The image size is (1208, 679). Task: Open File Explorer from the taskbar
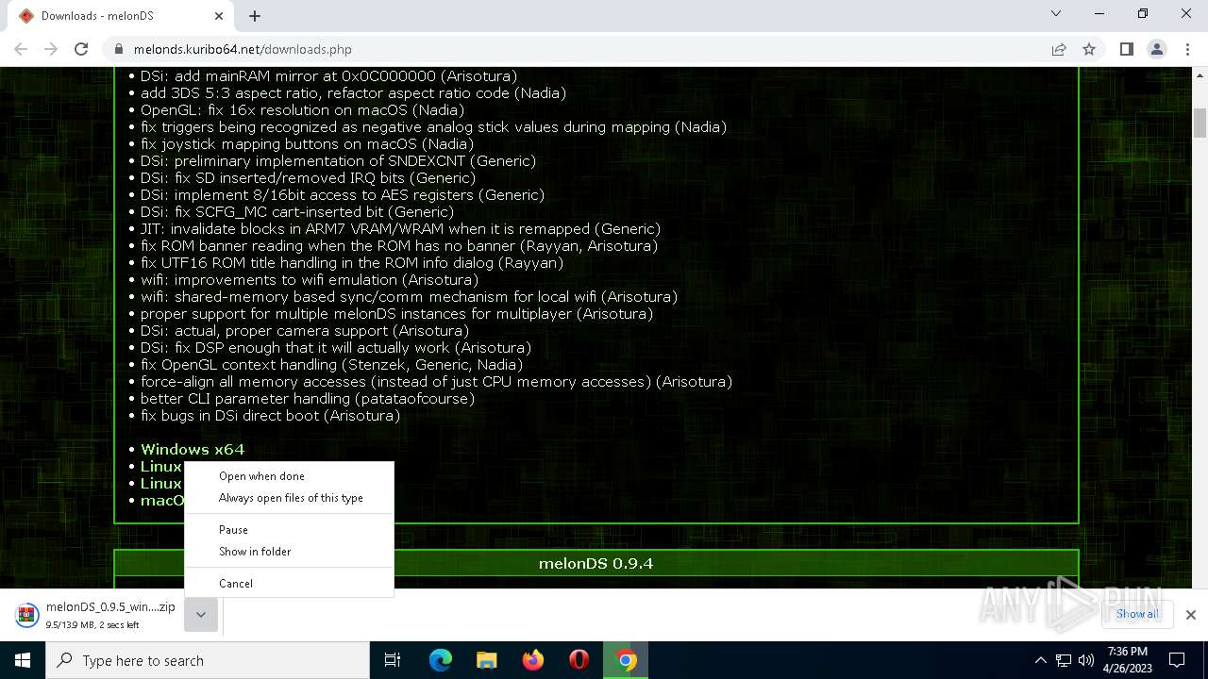(x=487, y=660)
